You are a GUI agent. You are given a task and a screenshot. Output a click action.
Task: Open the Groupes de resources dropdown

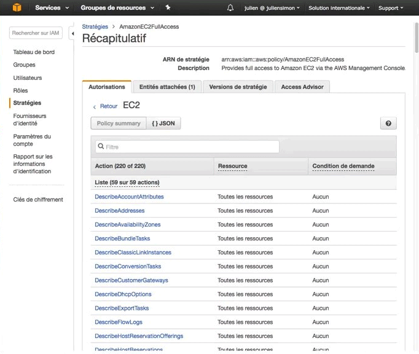tap(117, 8)
